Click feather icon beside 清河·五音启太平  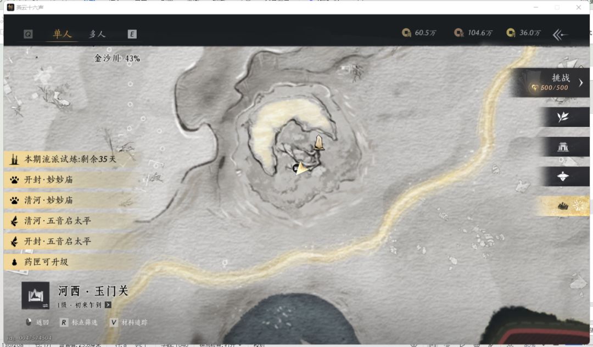tap(14, 221)
